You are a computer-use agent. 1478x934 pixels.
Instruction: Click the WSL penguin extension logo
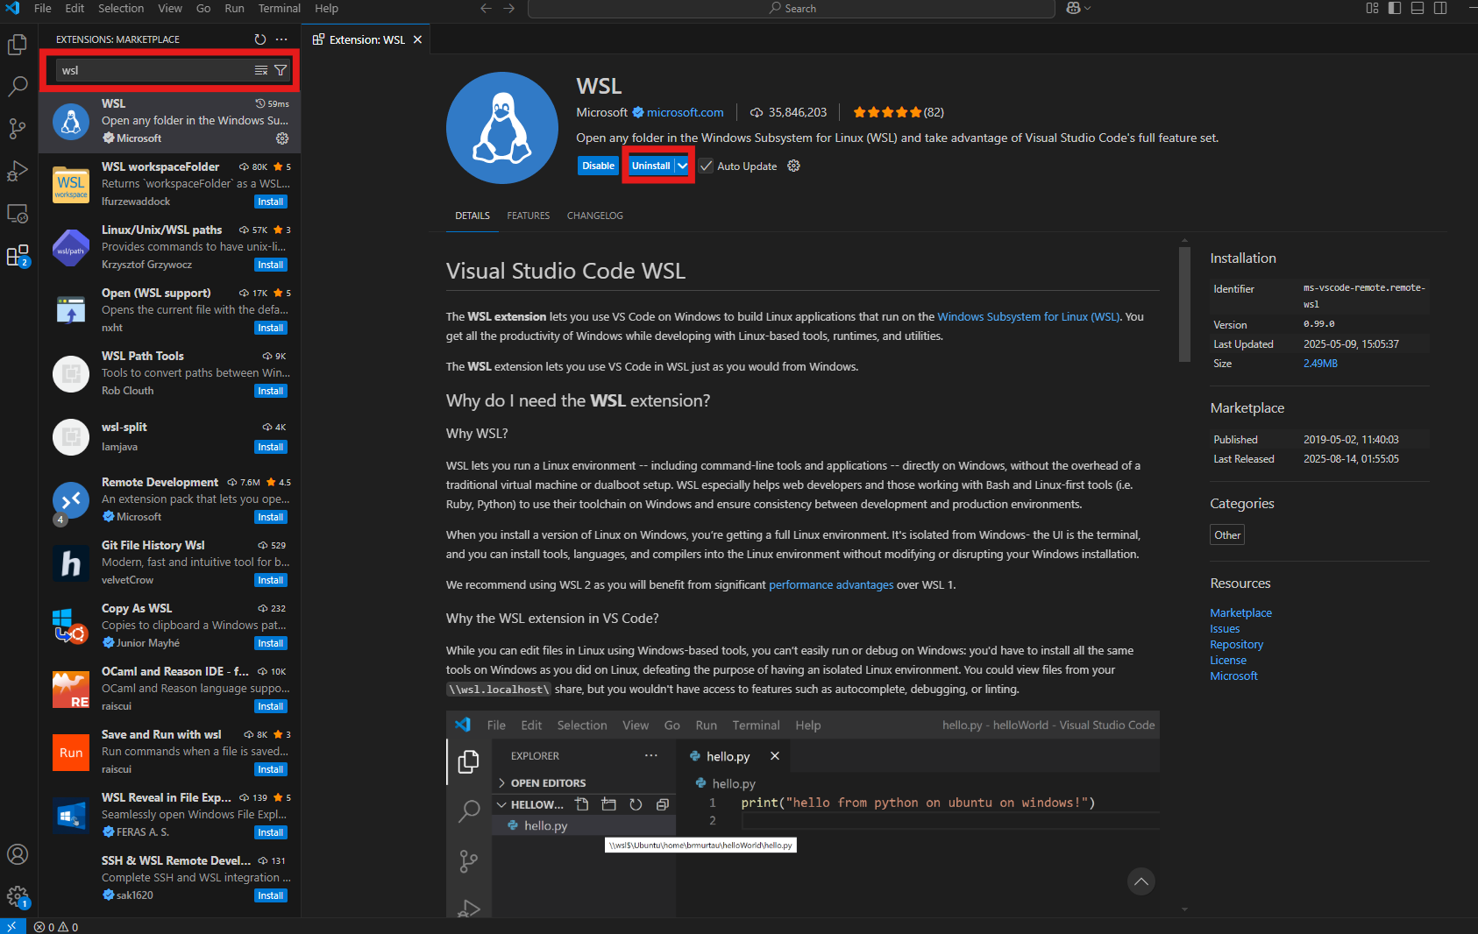click(x=502, y=128)
